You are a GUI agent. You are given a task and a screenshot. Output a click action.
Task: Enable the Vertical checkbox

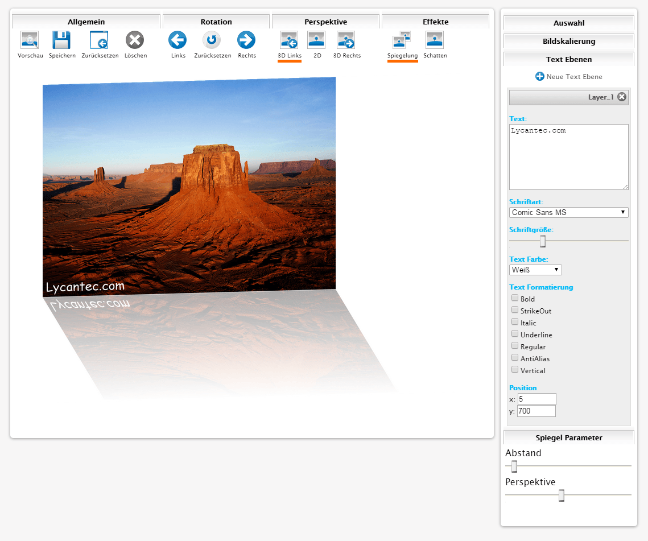pos(515,370)
